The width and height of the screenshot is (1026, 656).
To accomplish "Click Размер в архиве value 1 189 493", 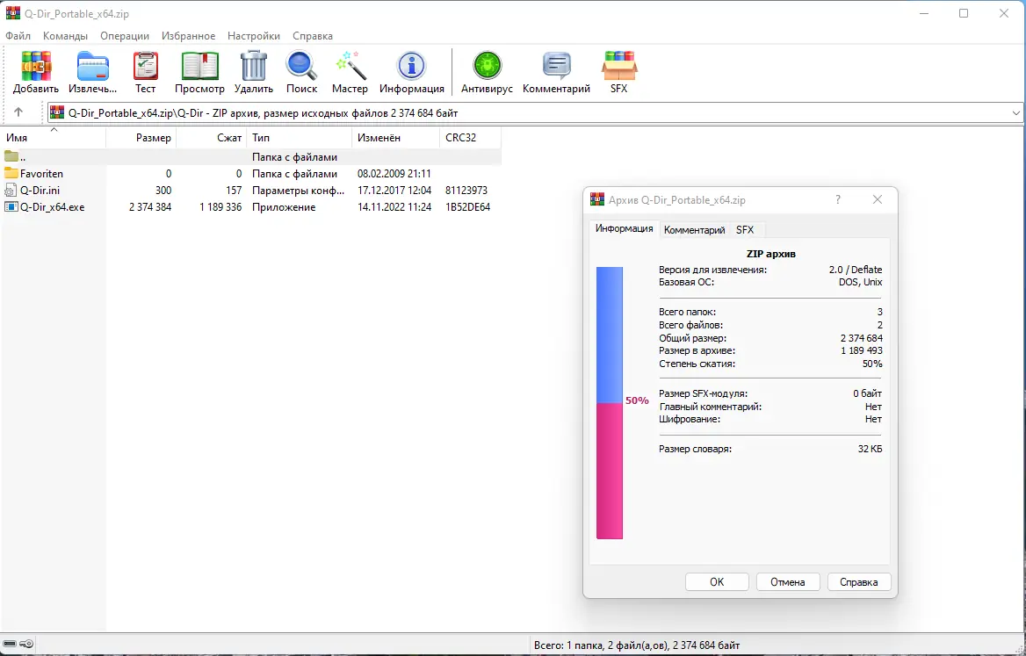I will coord(862,350).
